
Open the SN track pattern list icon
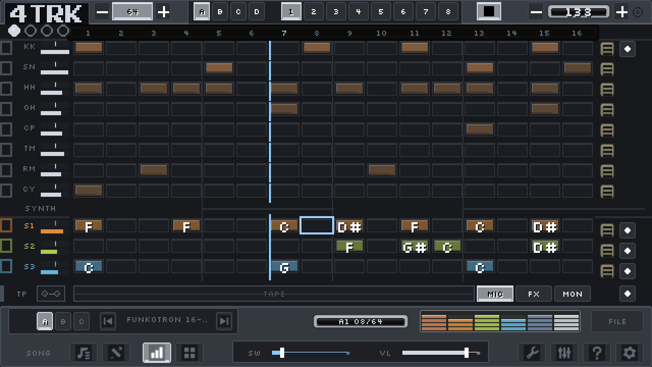click(607, 69)
